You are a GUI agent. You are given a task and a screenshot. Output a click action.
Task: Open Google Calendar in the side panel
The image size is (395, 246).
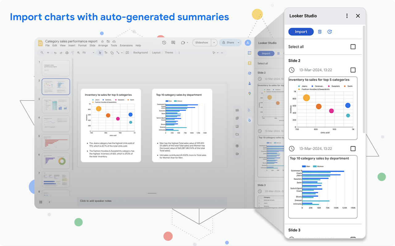[x=249, y=53]
